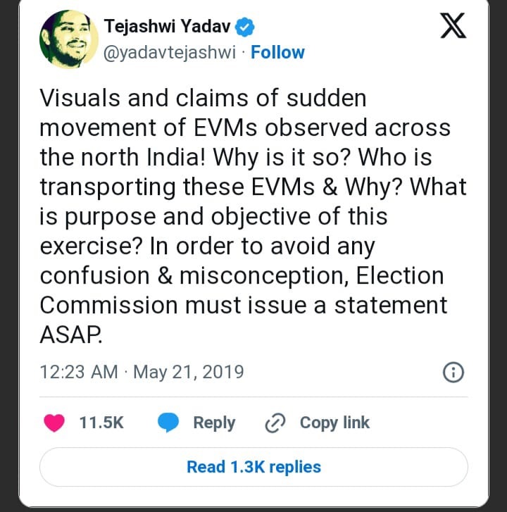Open the info icon next to the date
Viewport: 507px width, 512px height.
coord(452,372)
